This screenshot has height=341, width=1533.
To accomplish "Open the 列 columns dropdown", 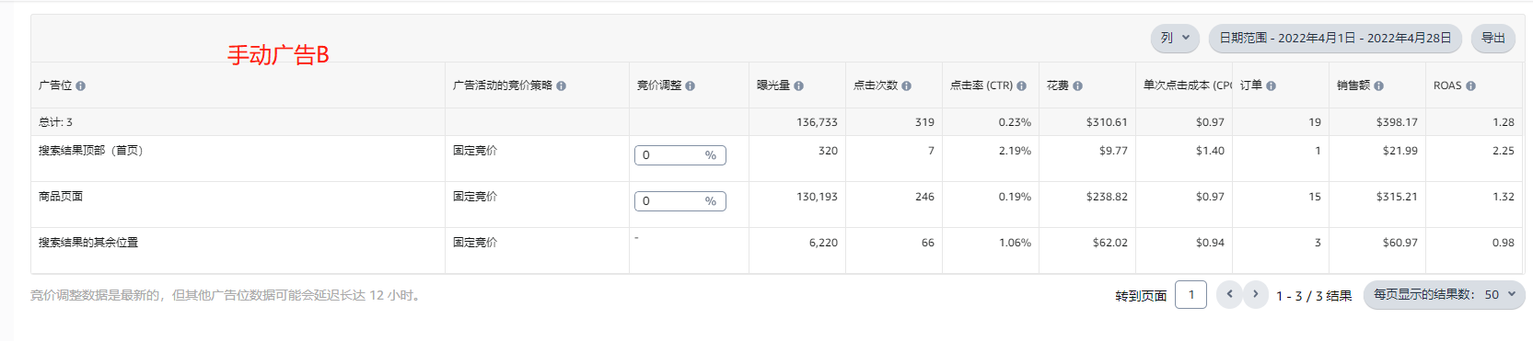I will click(x=1175, y=38).
